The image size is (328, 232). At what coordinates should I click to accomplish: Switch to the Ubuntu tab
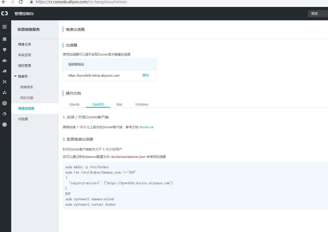74,105
